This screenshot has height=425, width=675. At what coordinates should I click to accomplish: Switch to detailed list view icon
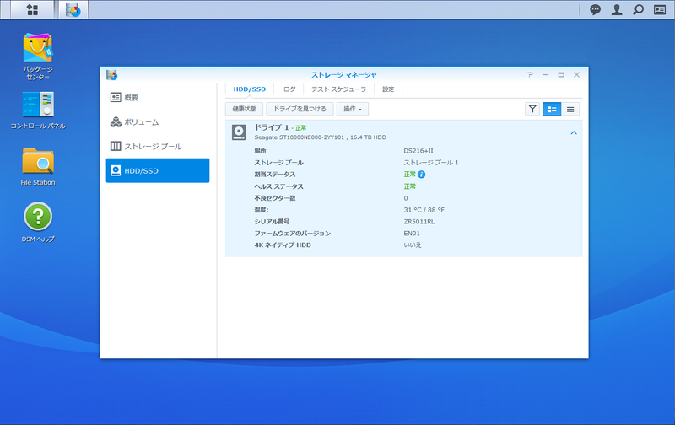pos(552,110)
